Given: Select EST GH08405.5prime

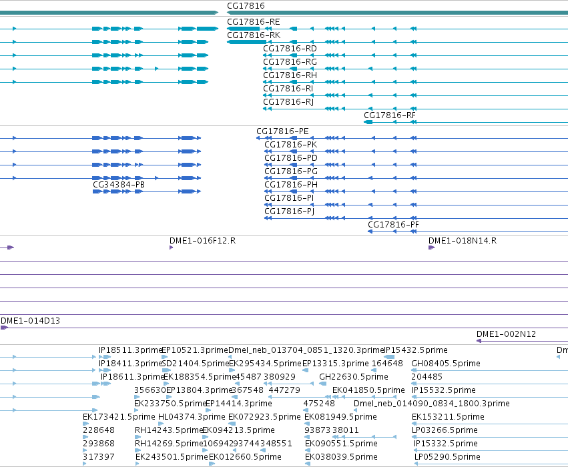Looking at the screenshot, I should pyautogui.click(x=446, y=364).
